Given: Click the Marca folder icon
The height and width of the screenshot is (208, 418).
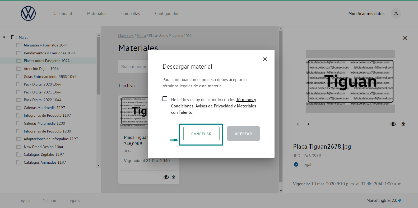Looking at the screenshot, I should coord(14,37).
